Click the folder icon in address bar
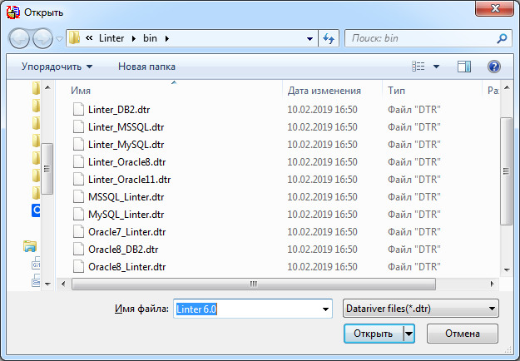Viewport: 520px width, 361px height. pos(74,38)
